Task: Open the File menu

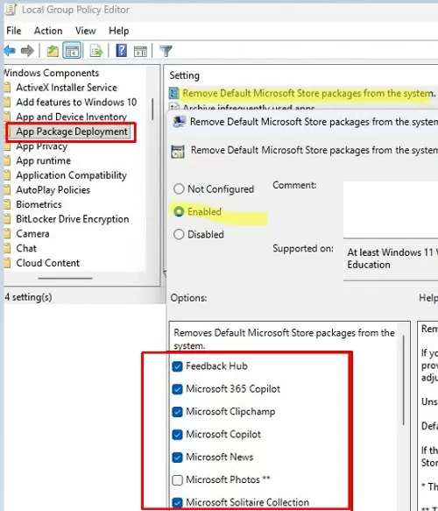Action: 14,31
